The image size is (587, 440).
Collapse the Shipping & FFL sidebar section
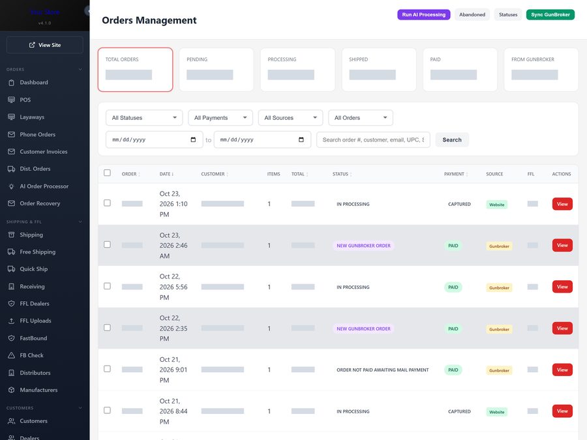[80, 222]
